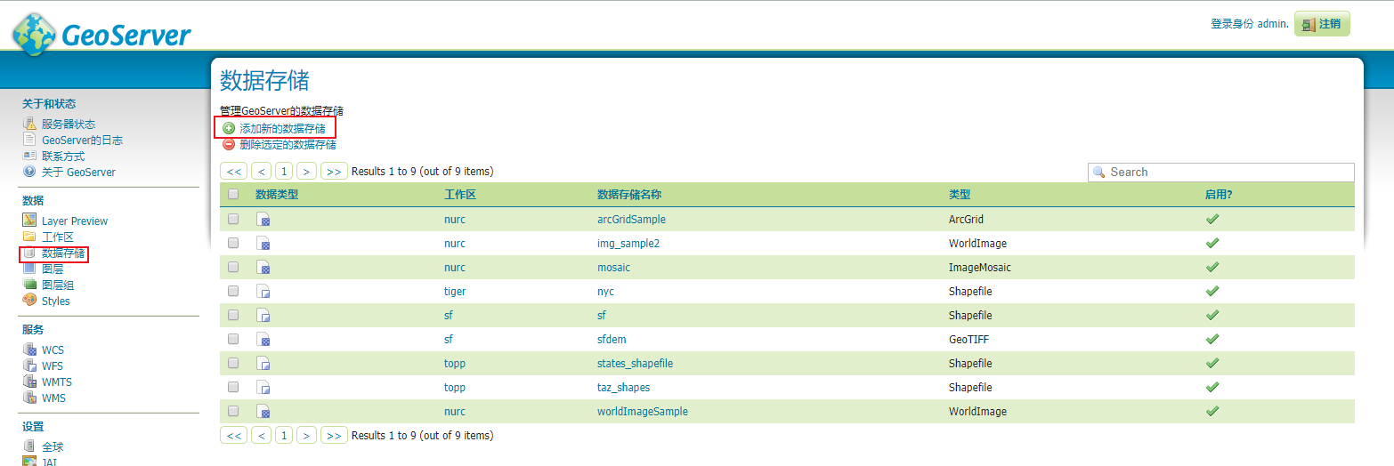This screenshot has height=466, width=1394.
Task: Check the sfdem row checkbox
Action: coord(233,338)
